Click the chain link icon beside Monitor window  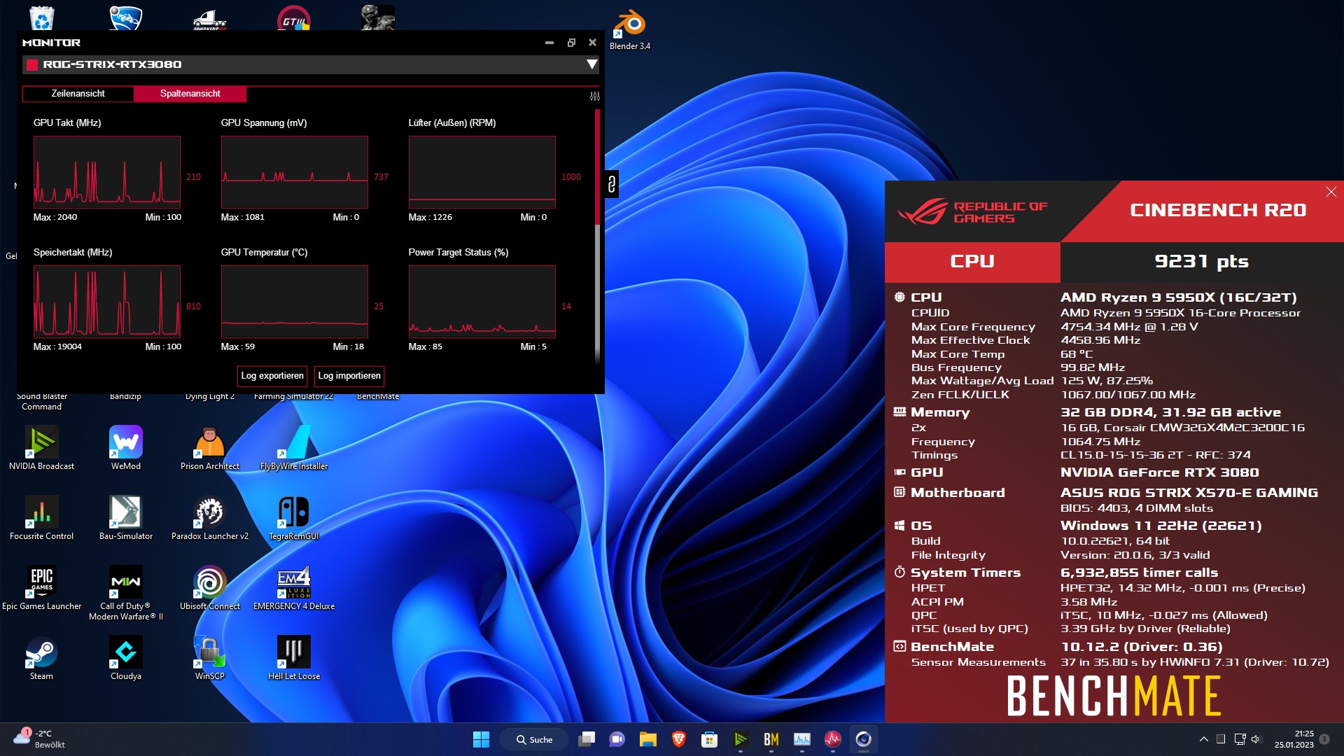[x=612, y=184]
